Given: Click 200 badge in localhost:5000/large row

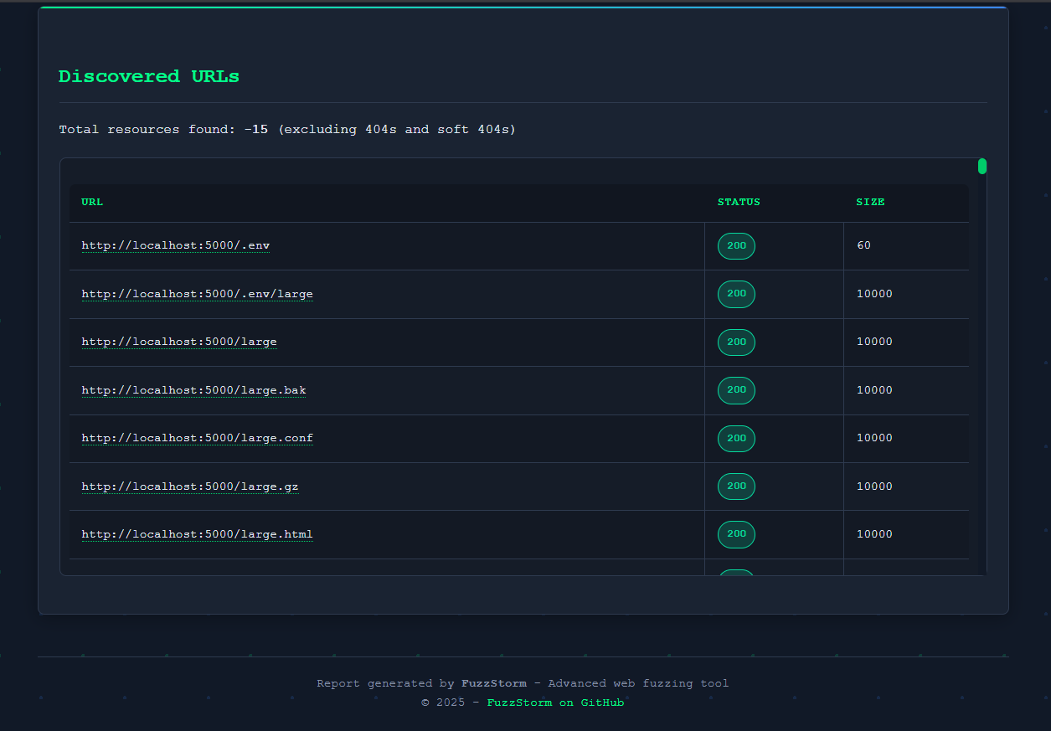Looking at the screenshot, I should coord(736,342).
